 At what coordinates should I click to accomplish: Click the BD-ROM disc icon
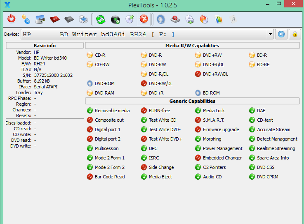point(198,93)
